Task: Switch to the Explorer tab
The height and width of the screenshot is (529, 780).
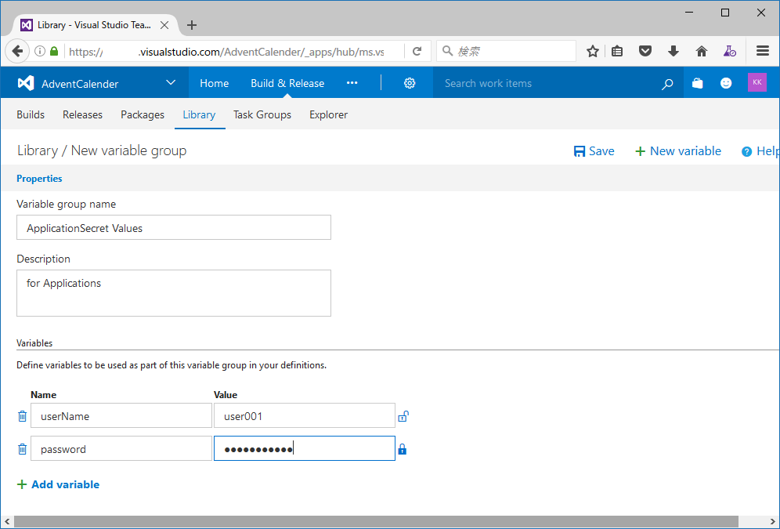Action: (x=328, y=114)
